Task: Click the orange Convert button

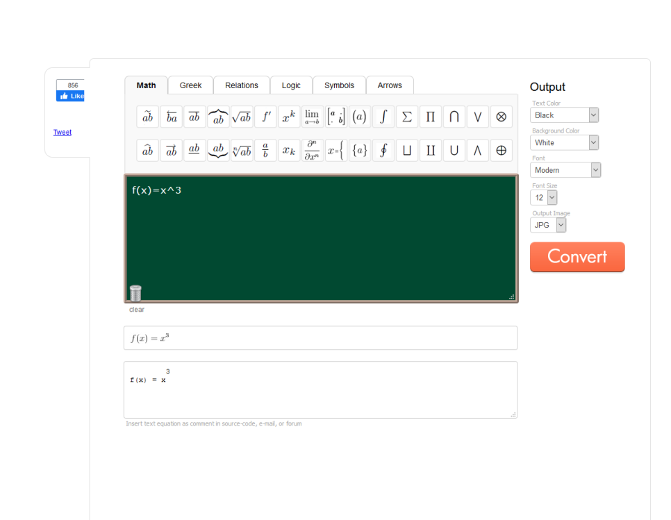Action: tap(577, 257)
